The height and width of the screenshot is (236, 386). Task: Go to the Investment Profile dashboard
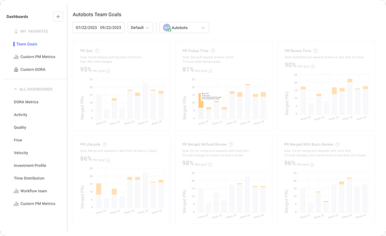(x=30, y=165)
